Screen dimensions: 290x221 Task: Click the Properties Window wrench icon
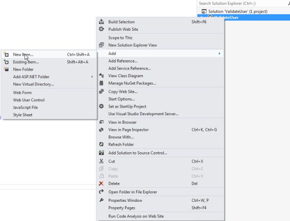(x=101, y=200)
